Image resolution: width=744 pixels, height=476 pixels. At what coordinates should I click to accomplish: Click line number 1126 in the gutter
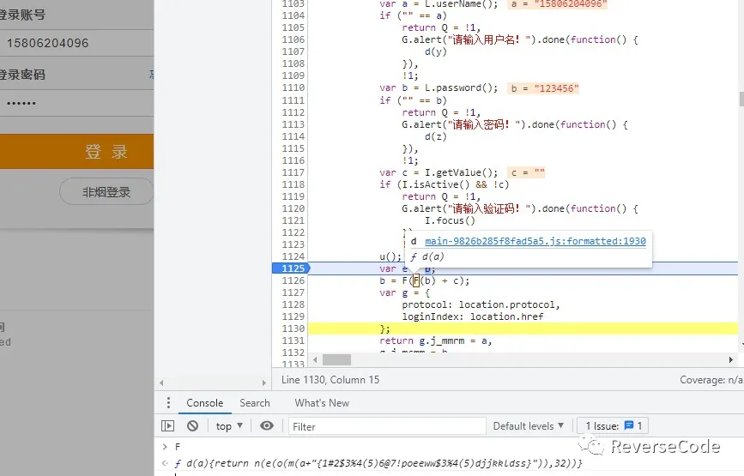pos(293,280)
